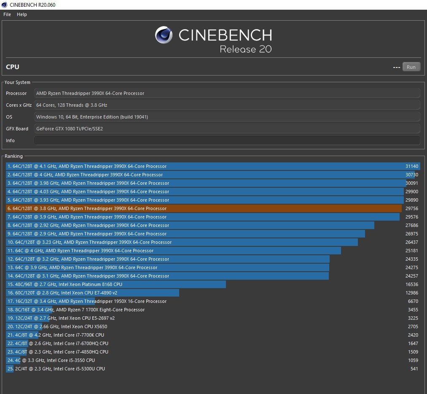Select ranking row 10 at 3.23 GHz

tap(213, 242)
